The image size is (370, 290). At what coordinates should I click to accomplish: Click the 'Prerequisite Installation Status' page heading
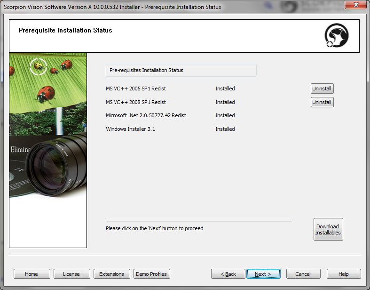(65, 30)
